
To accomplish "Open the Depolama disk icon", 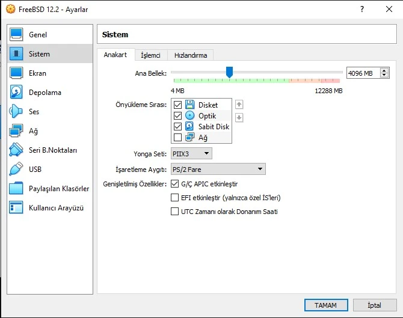I will (16, 92).
